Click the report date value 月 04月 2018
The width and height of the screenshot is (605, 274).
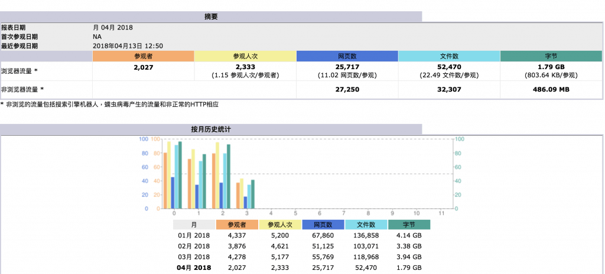pyautogui.click(x=113, y=28)
